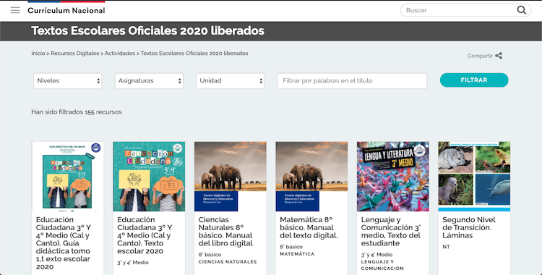Click LENGUAJE Y COMUNICACIÓN subject tag
The width and height of the screenshot is (542, 275).
[382, 265]
